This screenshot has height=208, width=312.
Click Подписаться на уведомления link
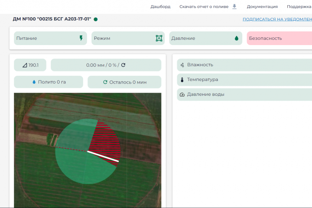click(277, 19)
